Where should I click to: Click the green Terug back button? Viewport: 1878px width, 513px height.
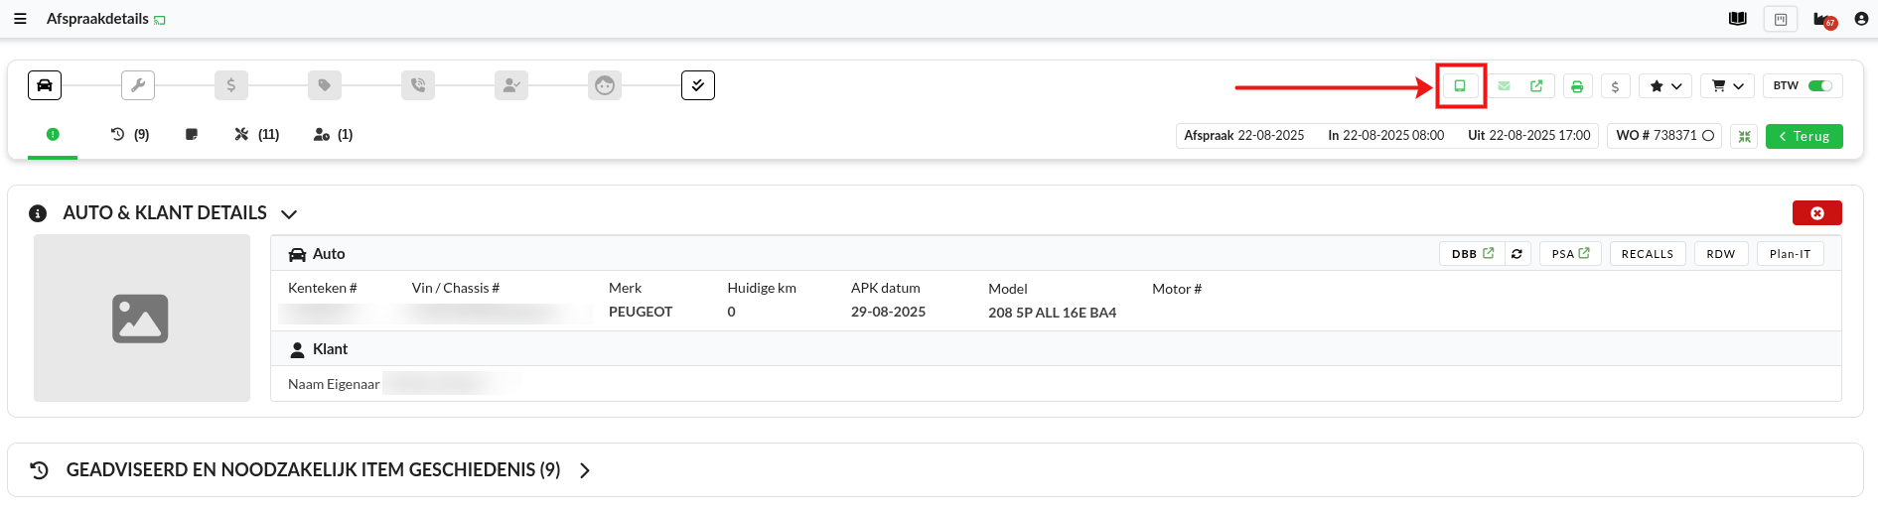pyautogui.click(x=1804, y=136)
